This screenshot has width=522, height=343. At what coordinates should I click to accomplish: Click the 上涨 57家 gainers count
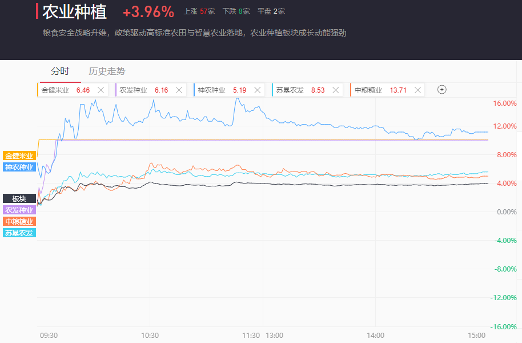tap(199, 11)
